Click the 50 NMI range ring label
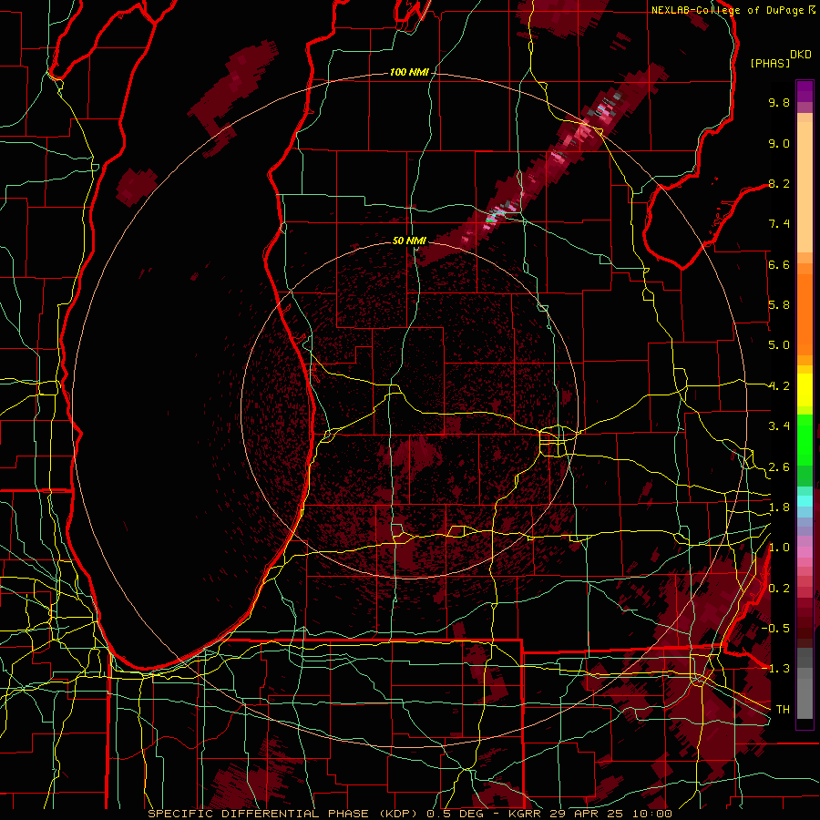 pyautogui.click(x=409, y=241)
